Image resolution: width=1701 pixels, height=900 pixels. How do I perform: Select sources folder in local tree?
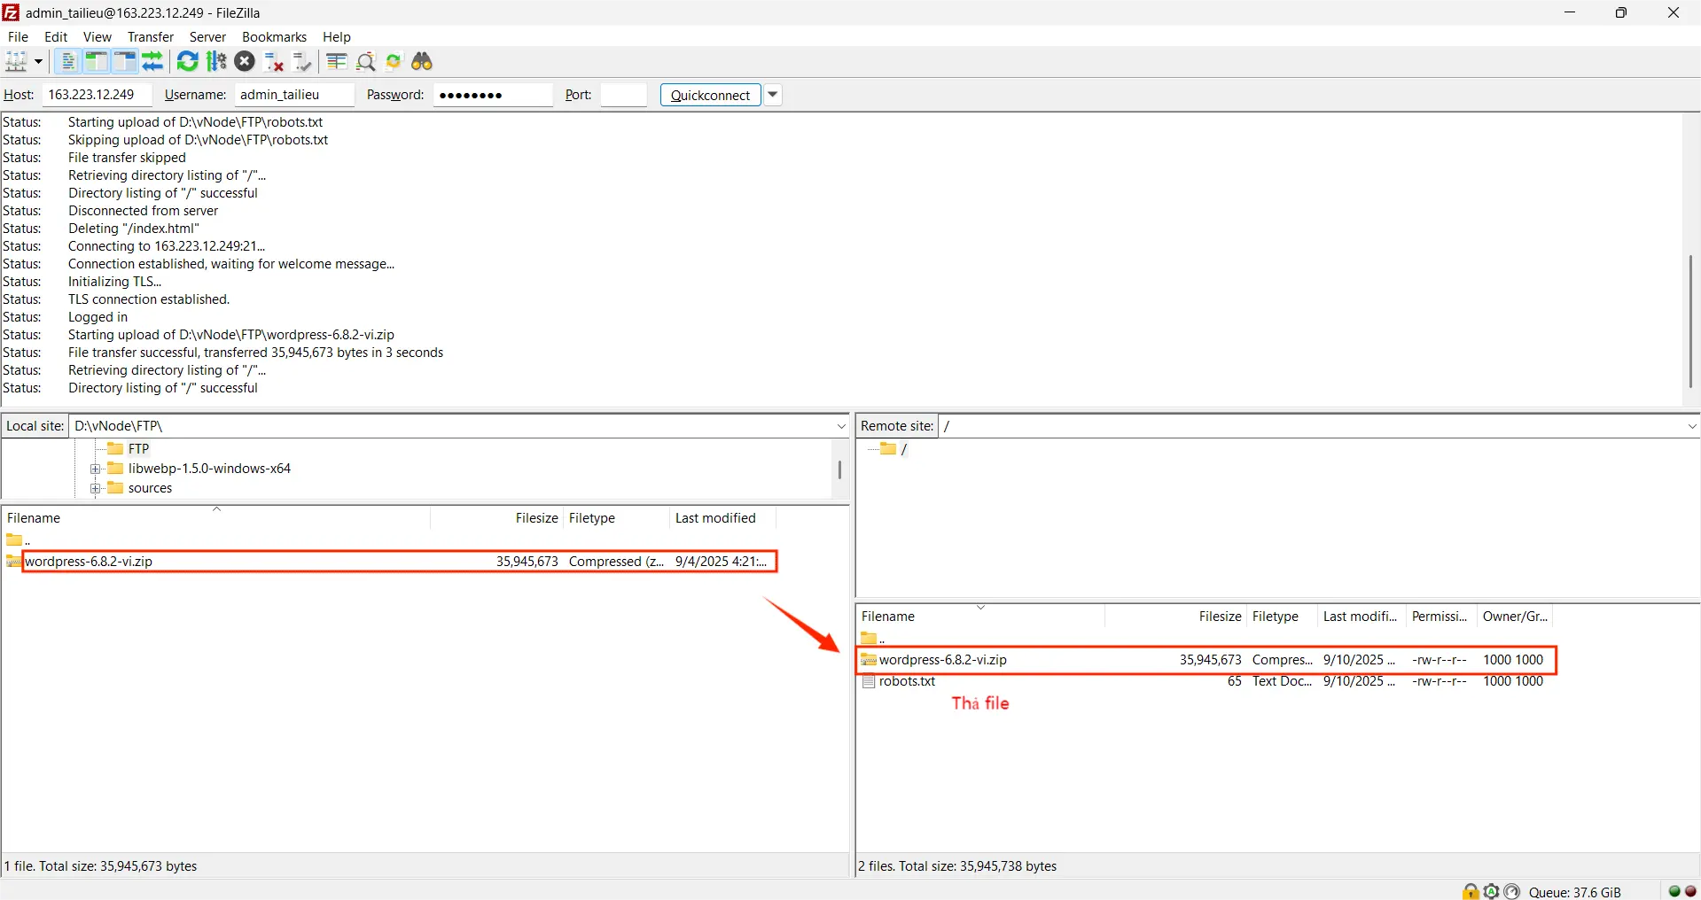pos(150,488)
